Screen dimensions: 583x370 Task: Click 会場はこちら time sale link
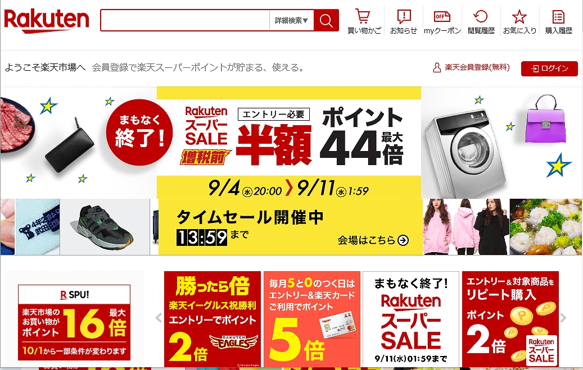[x=373, y=240]
